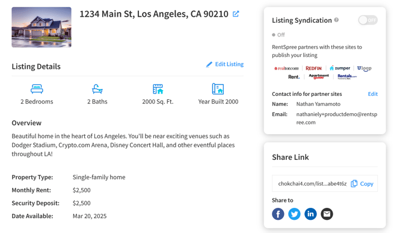This screenshot has width=403, height=233.
Task: Click the blueprint icon above Year Built 2000
Action: pos(218,89)
